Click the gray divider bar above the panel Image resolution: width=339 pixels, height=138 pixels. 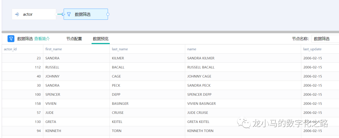pos(169,32)
